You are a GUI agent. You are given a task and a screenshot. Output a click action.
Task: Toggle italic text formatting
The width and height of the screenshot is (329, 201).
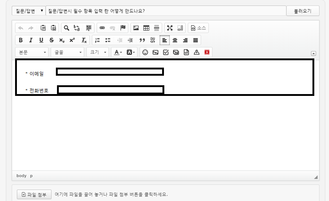tap(31, 40)
